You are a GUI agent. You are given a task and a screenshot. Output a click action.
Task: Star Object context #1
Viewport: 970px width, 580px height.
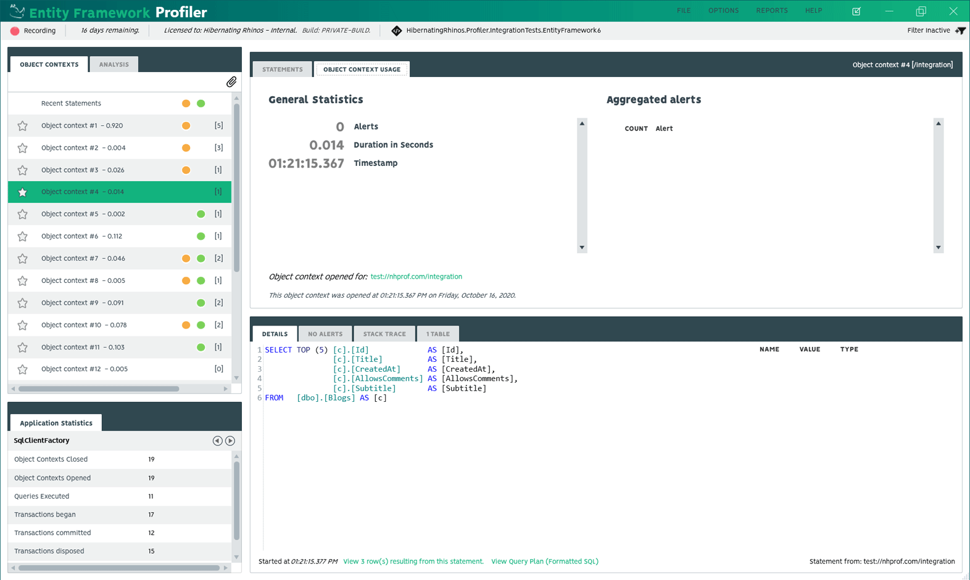point(23,126)
